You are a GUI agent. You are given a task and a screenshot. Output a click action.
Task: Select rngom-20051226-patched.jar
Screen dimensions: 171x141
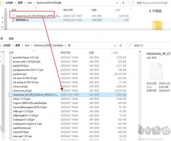(30, 103)
